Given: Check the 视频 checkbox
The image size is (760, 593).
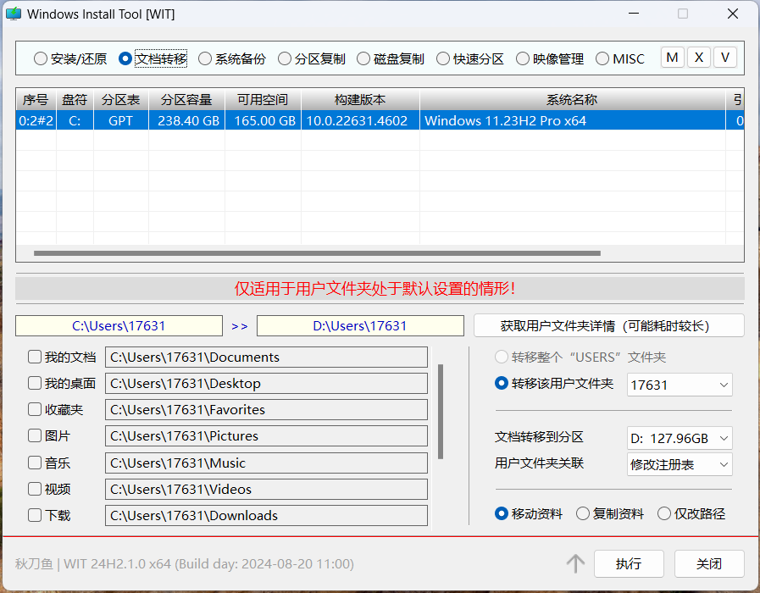Looking at the screenshot, I should click(35, 489).
